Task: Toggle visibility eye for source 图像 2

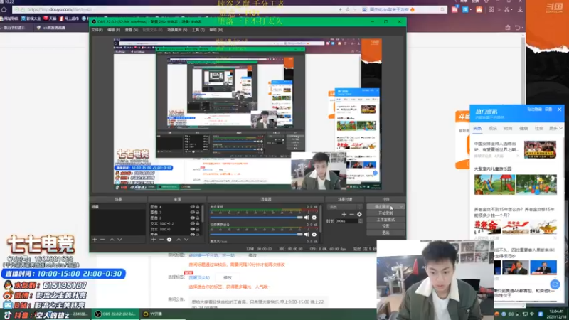Action: (x=192, y=218)
